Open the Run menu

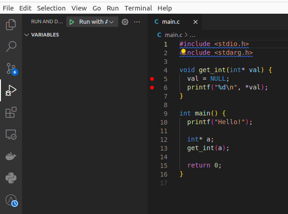point(113,8)
